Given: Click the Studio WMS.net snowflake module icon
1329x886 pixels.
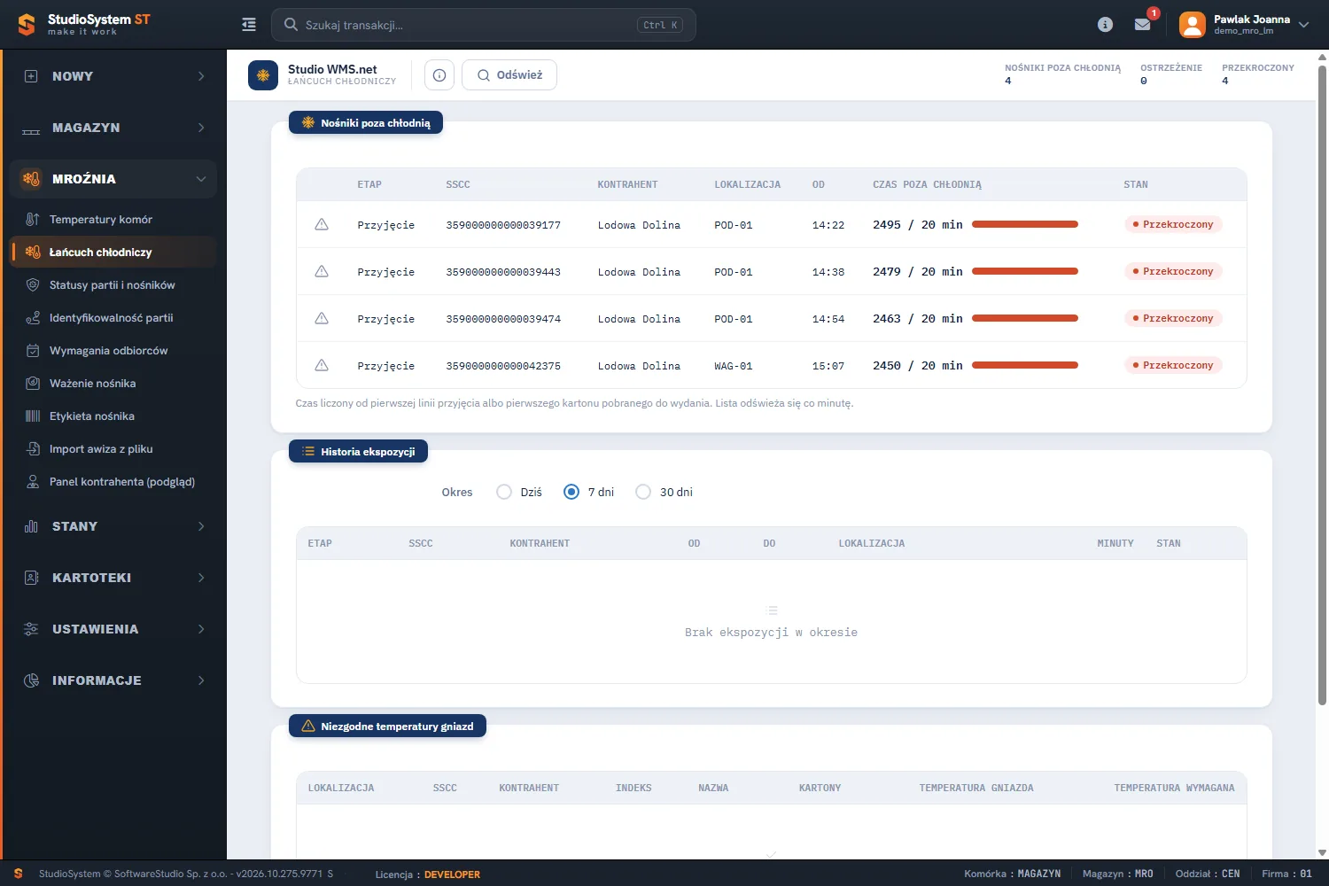Looking at the screenshot, I should 263,75.
